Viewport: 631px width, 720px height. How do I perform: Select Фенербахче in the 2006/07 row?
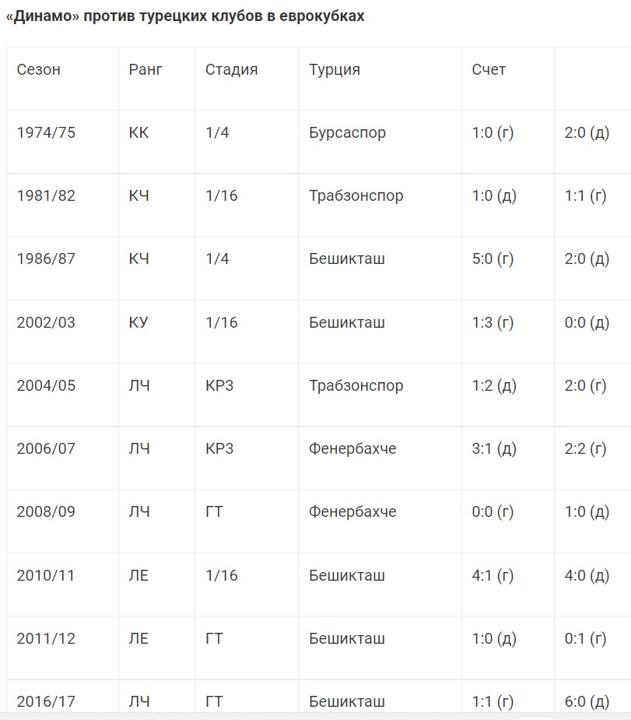pyautogui.click(x=352, y=449)
